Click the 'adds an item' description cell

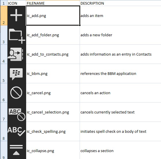[x=120, y=16]
